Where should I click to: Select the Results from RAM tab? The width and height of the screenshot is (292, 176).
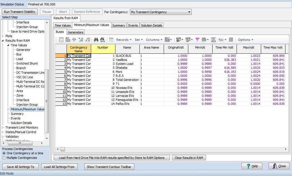(66, 18)
